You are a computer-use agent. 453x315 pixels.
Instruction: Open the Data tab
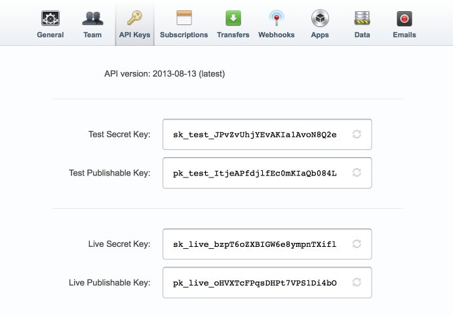(362, 24)
